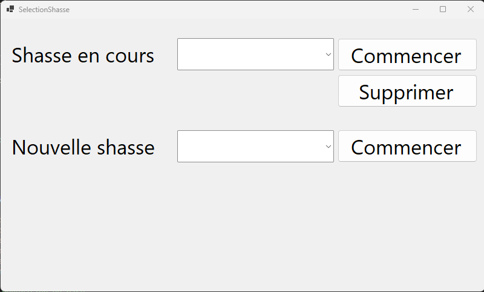Click the Shasse en cours label
The width and height of the screenshot is (484, 292).
pos(83,56)
